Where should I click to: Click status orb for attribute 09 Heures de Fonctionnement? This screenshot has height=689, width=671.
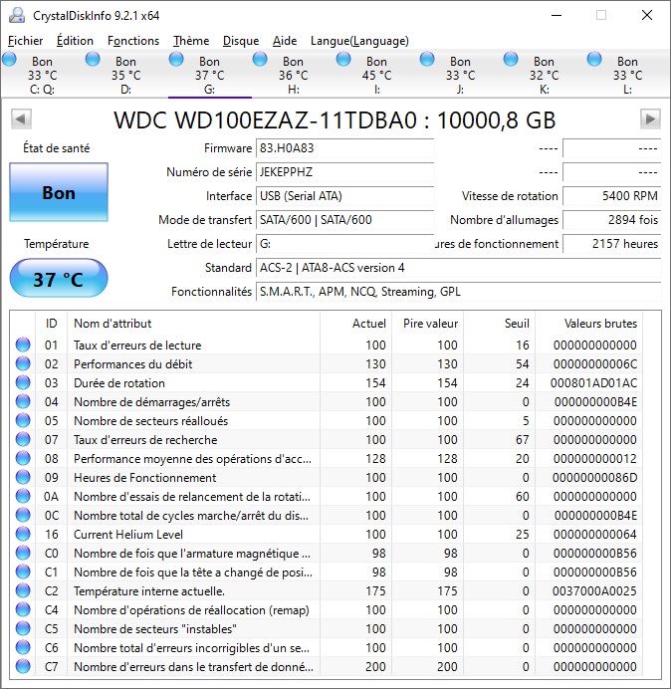23,477
